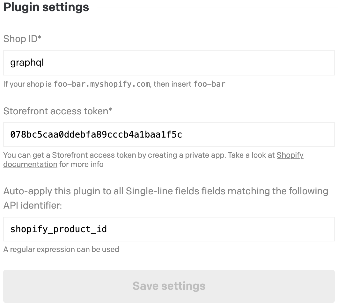Click the foo-bar.myshopify.com example text
The width and height of the screenshot is (338, 307).
point(102,84)
